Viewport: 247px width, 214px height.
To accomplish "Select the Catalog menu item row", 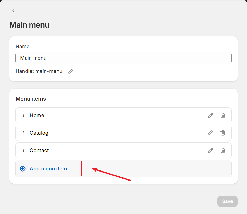I will (x=123, y=133).
